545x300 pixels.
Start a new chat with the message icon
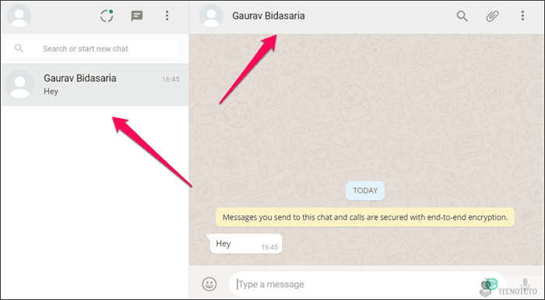(x=137, y=16)
